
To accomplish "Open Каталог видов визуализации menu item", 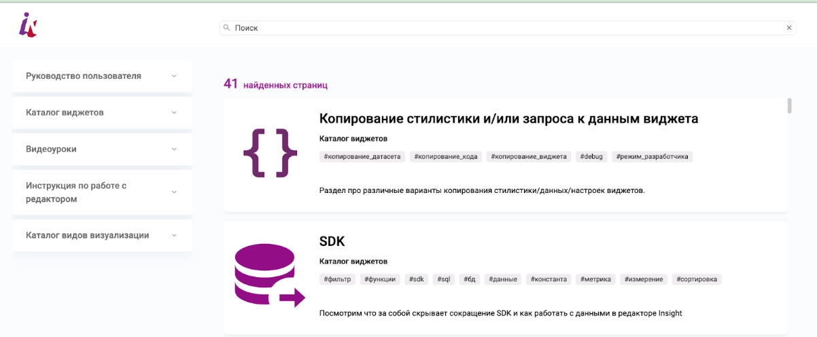I will click(87, 236).
